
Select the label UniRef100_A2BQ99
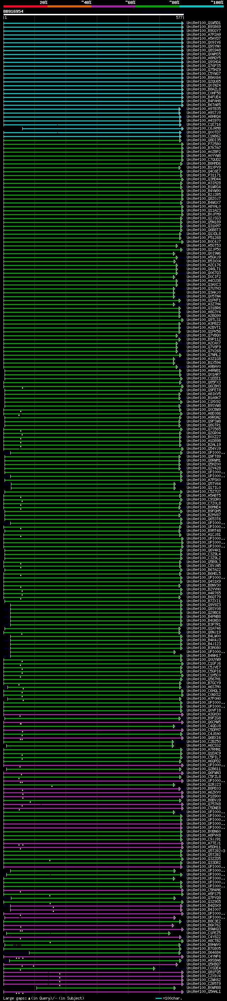point(204,316)
